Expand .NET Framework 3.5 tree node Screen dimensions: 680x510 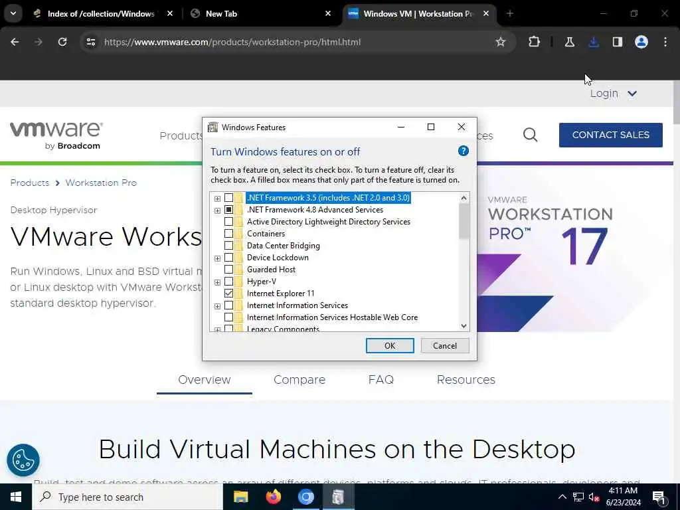tap(217, 199)
